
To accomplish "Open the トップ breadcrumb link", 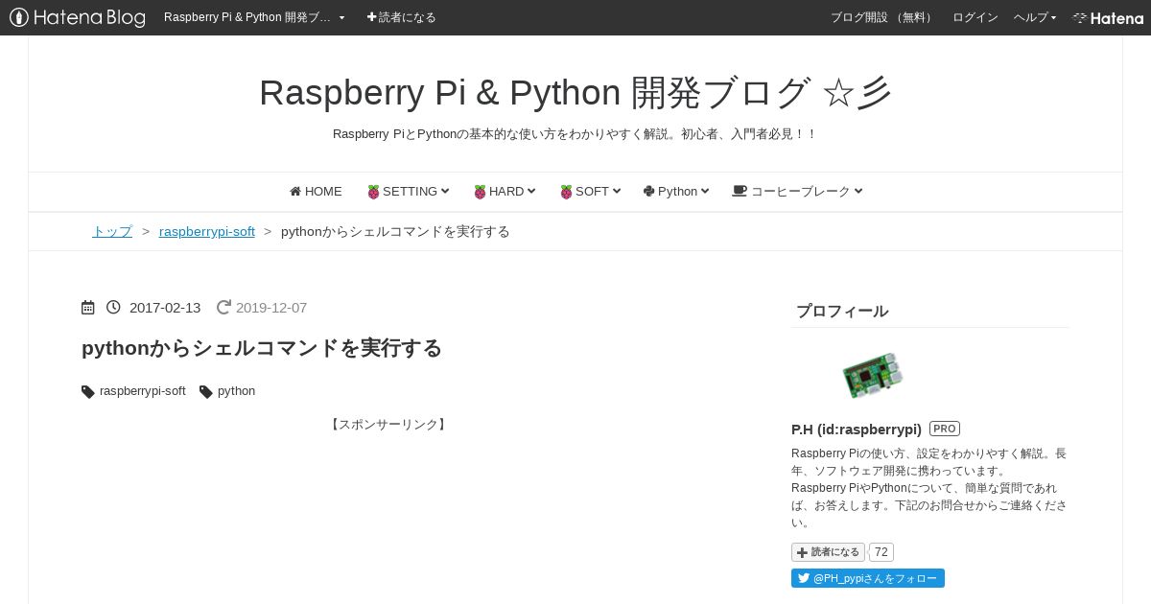I will tap(112, 232).
